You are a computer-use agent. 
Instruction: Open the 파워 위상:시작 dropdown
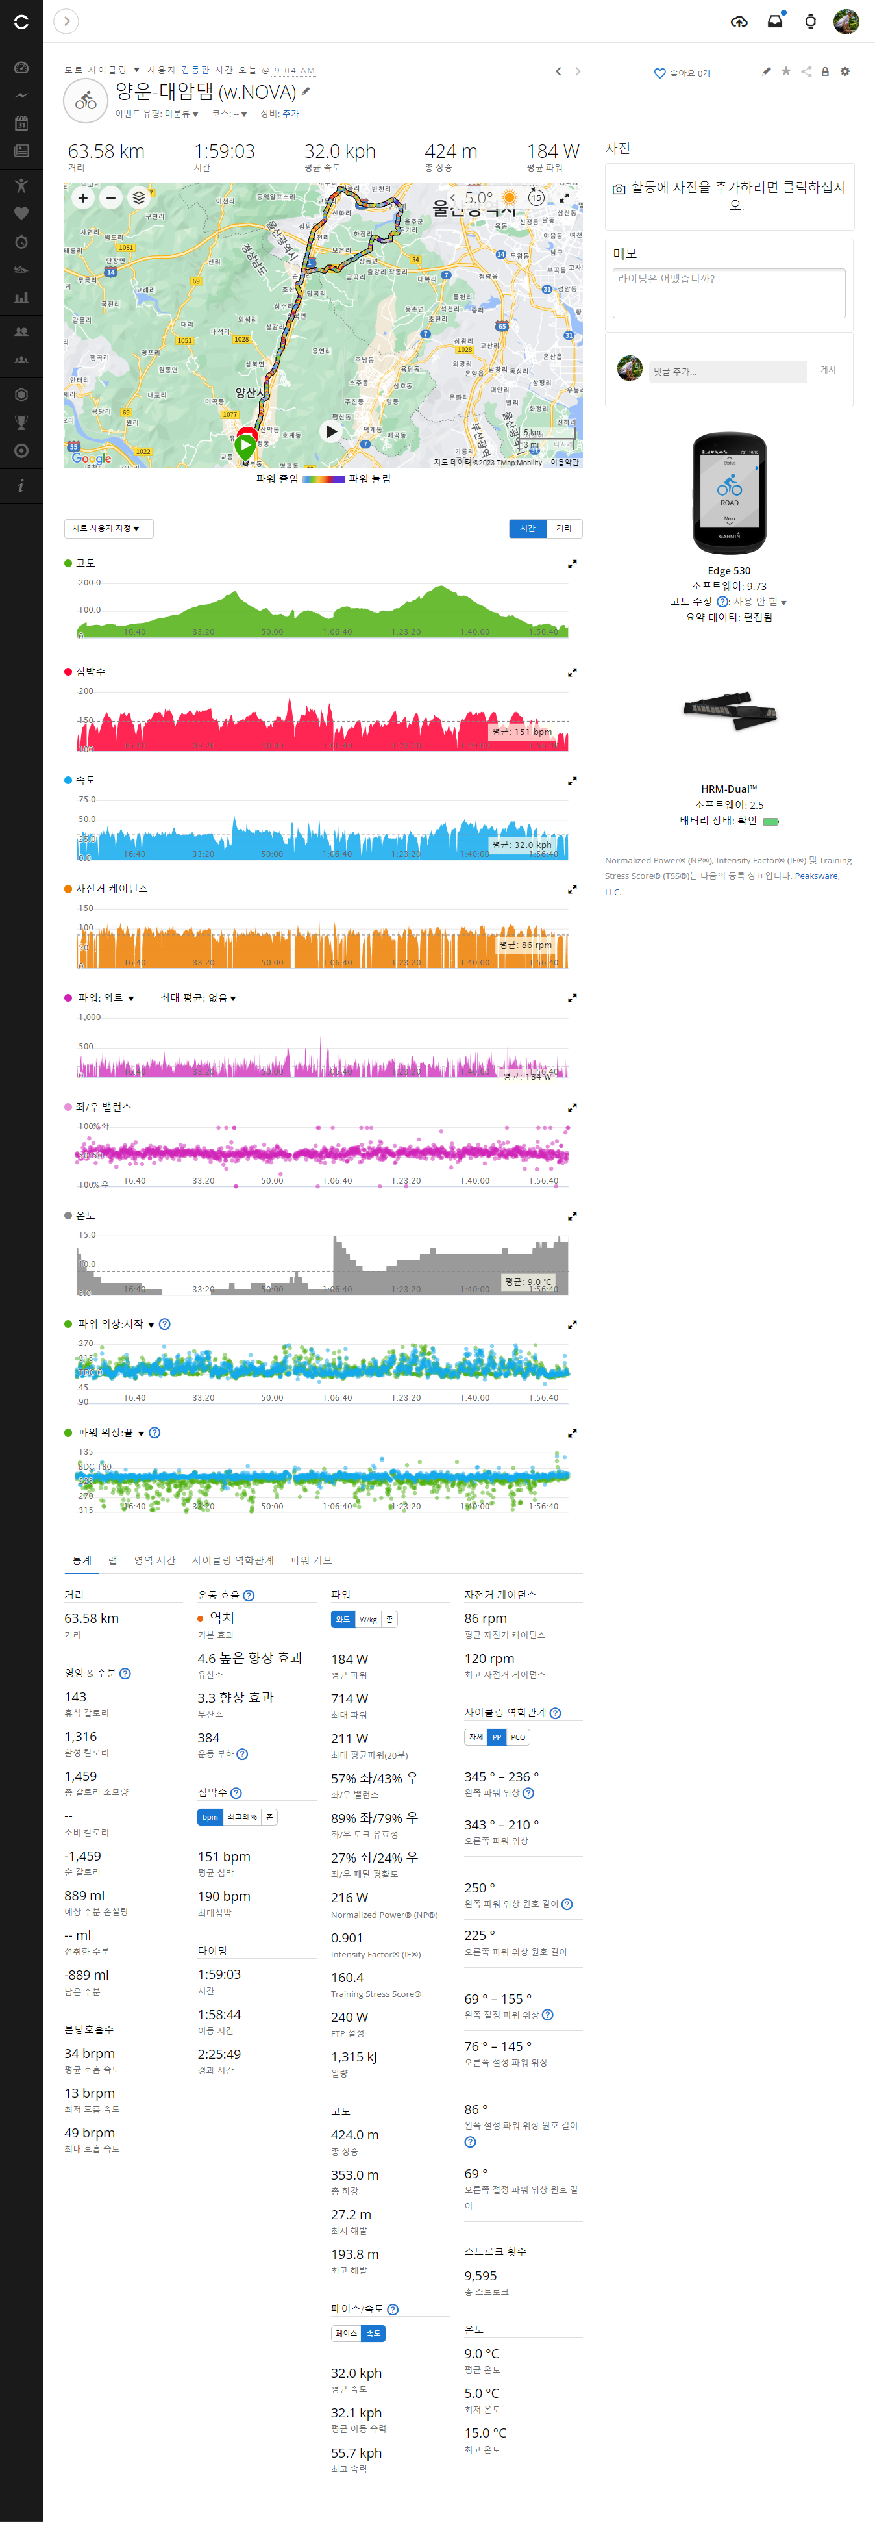tap(116, 1325)
